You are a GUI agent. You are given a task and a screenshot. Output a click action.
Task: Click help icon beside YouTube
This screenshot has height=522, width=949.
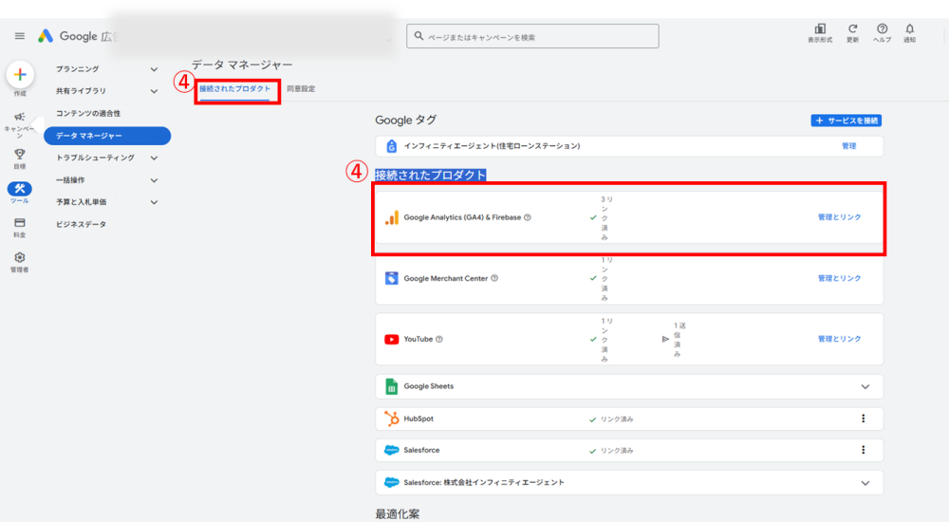point(439,339)
